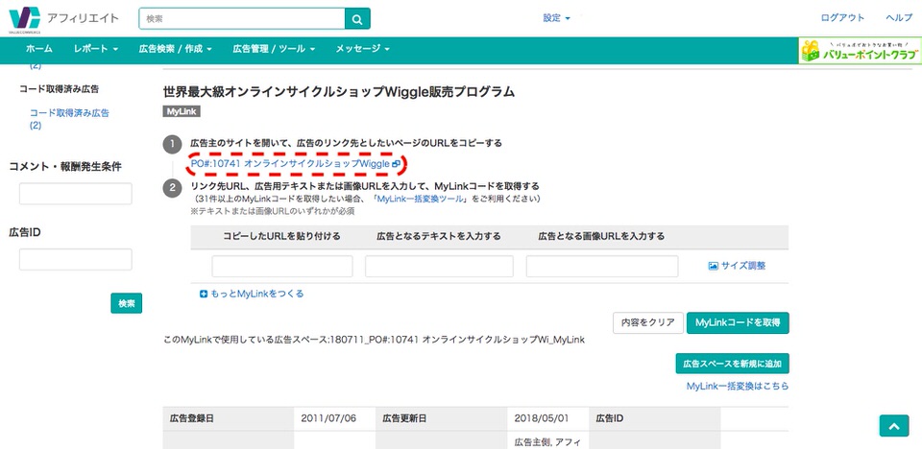Click the コメント・報酬発生条件 input field
The image size is (922, 449).
pyautogui.click(x=76, y=194)
